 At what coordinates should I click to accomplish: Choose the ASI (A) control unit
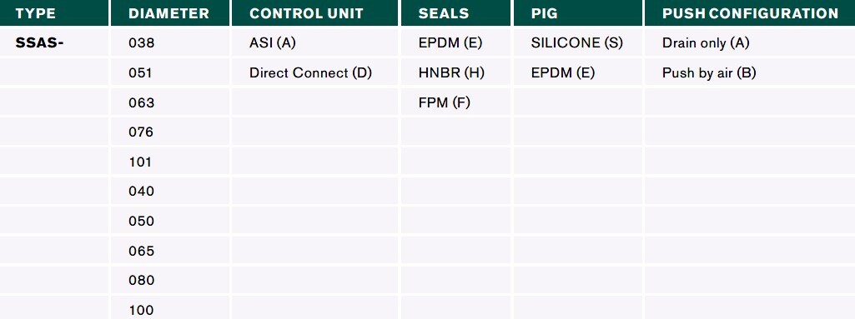tap(272, 43)
